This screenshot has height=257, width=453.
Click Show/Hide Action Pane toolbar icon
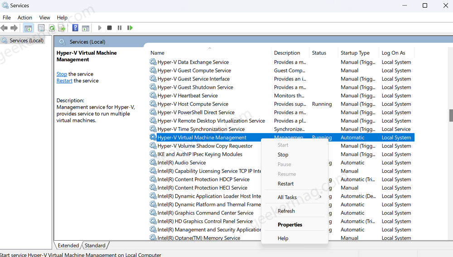pos(86,28)
